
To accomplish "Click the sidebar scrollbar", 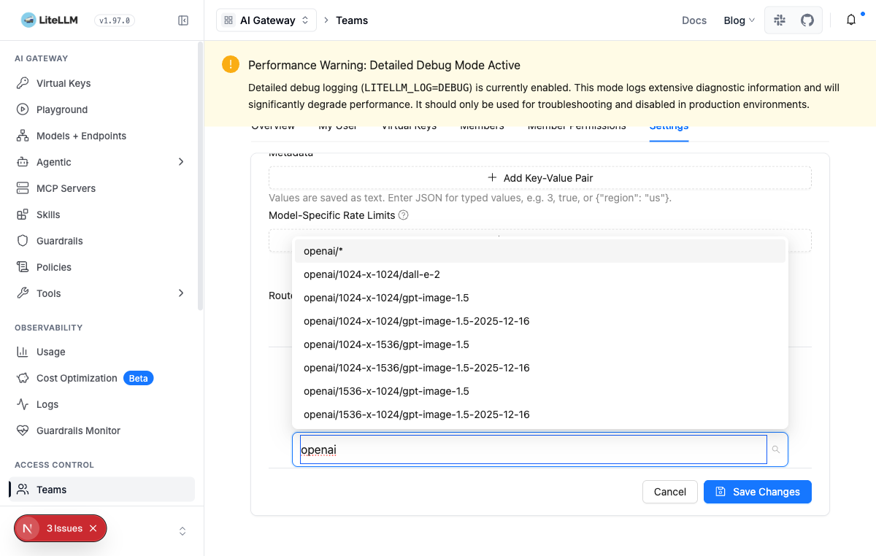I will coord(201,175).
